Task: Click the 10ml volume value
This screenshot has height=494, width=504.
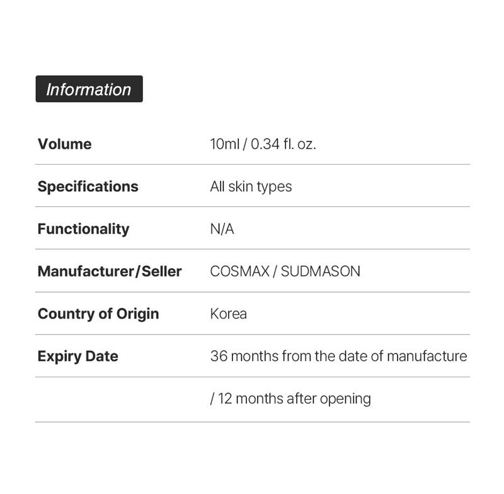Action: 224,144
